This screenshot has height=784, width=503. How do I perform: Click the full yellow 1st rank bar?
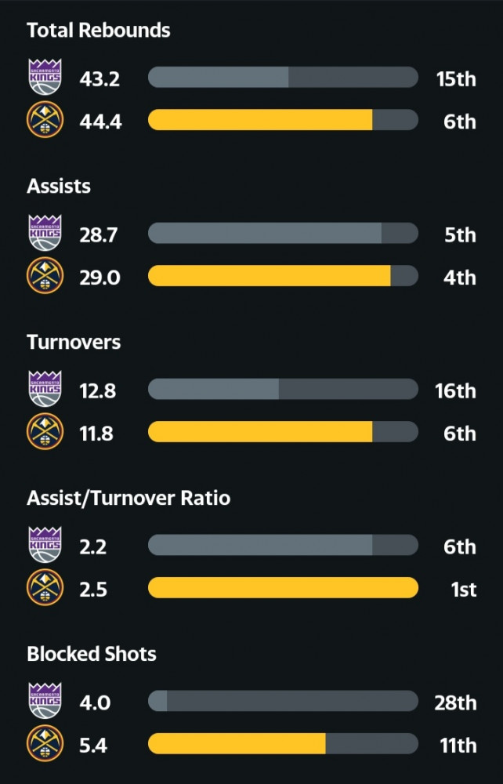283,588
